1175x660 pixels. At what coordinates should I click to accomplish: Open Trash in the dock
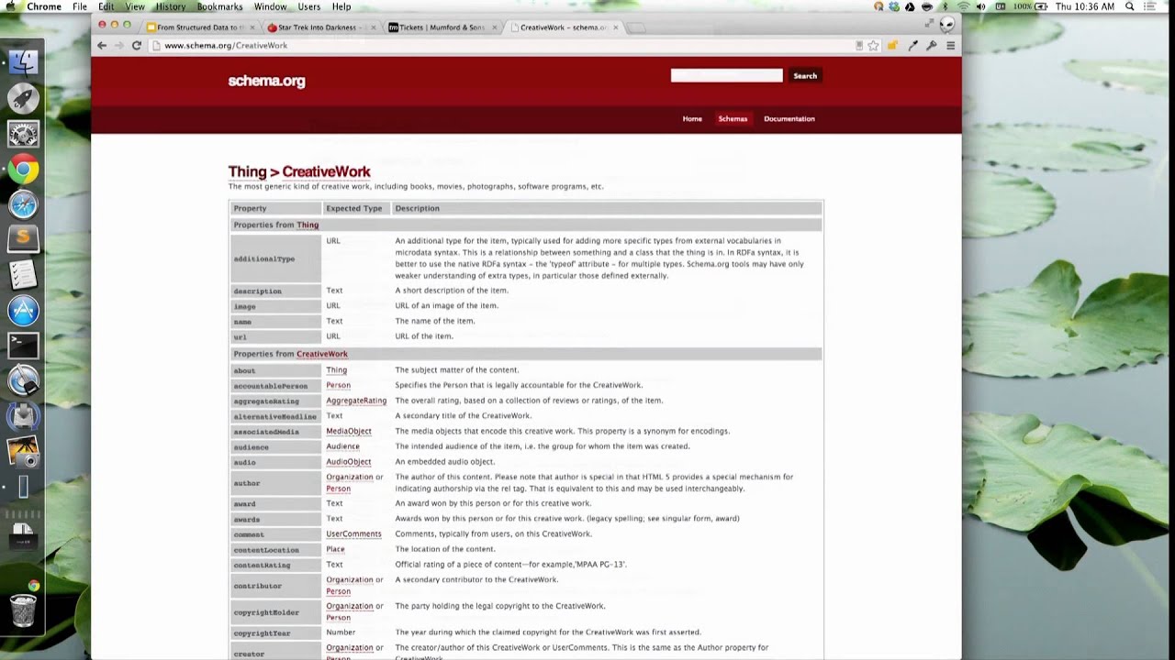(23, 609)
